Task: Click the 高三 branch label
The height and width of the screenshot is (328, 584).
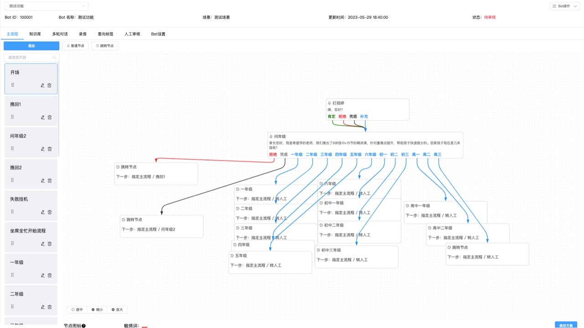Action: coord(438,155)
